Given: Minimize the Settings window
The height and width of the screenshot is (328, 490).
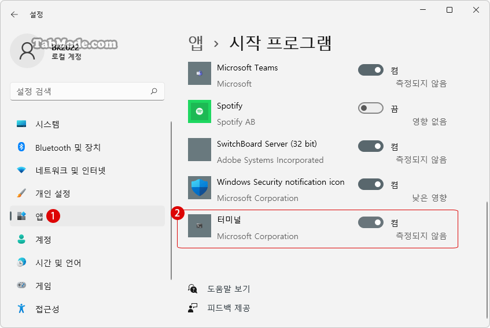Looking at the screenshot, I should click(423, 10).
